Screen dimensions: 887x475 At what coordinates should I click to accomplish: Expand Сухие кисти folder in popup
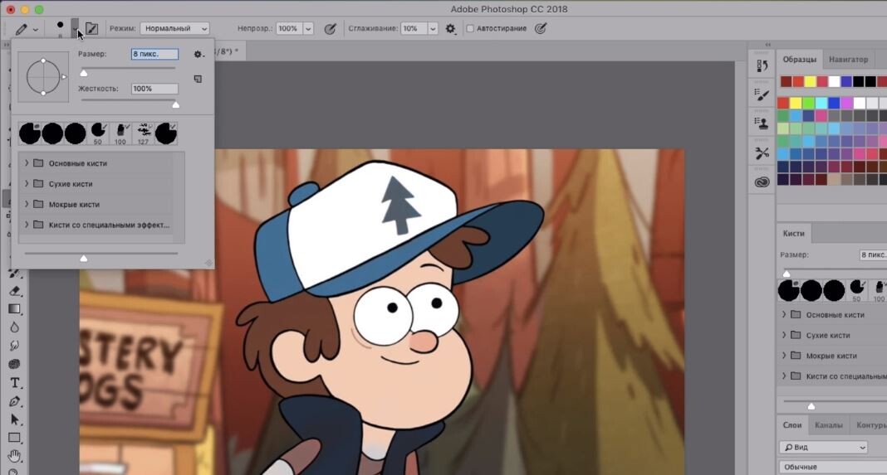click(27, 183)
